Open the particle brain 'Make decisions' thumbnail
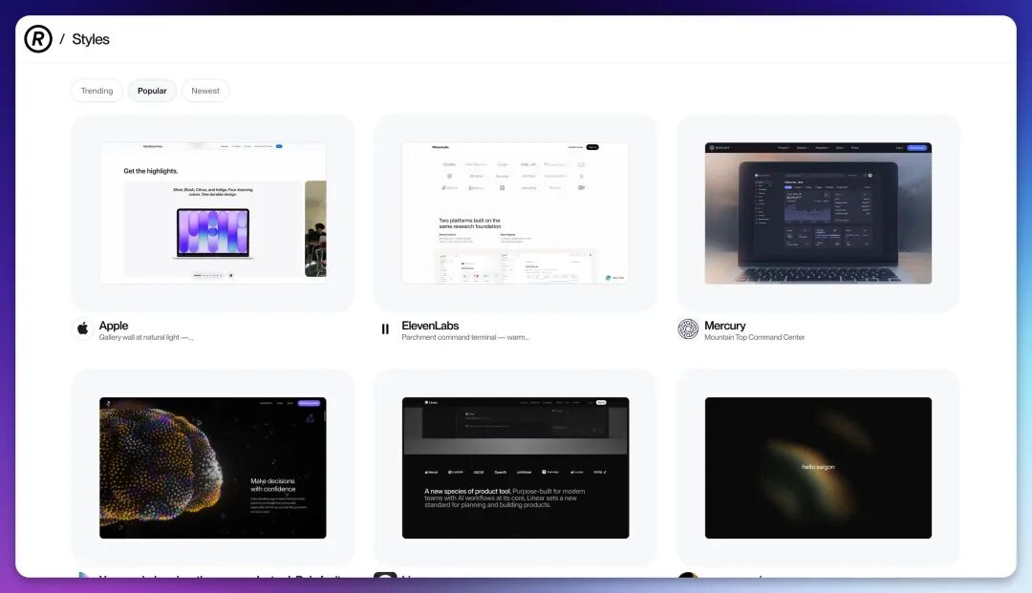The width and height of the screenshot is (1032, 593). [212, 468]
